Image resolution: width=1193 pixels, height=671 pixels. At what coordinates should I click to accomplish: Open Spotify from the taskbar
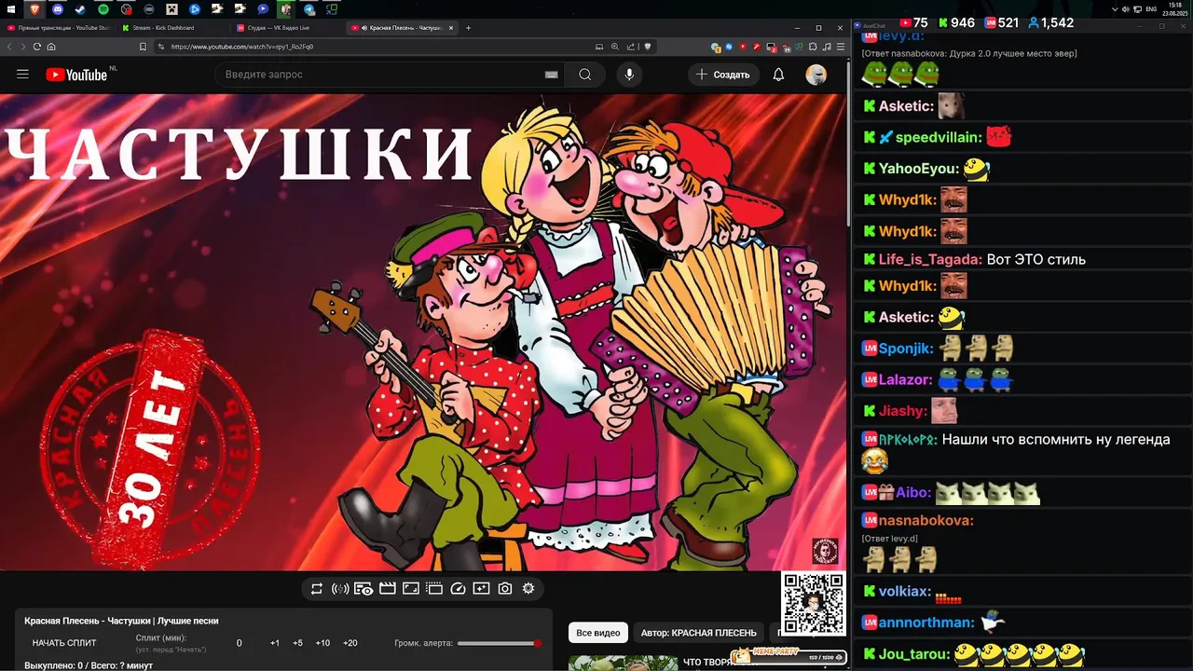coord(103,9)
